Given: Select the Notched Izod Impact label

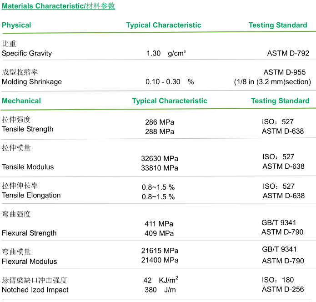Looking at the screenshot, I should [35, 290].
